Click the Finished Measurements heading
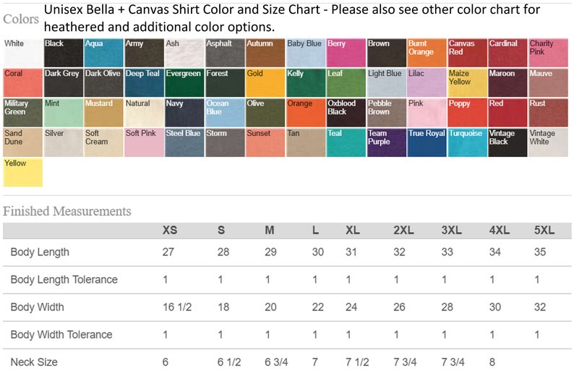 click(67, 211)
